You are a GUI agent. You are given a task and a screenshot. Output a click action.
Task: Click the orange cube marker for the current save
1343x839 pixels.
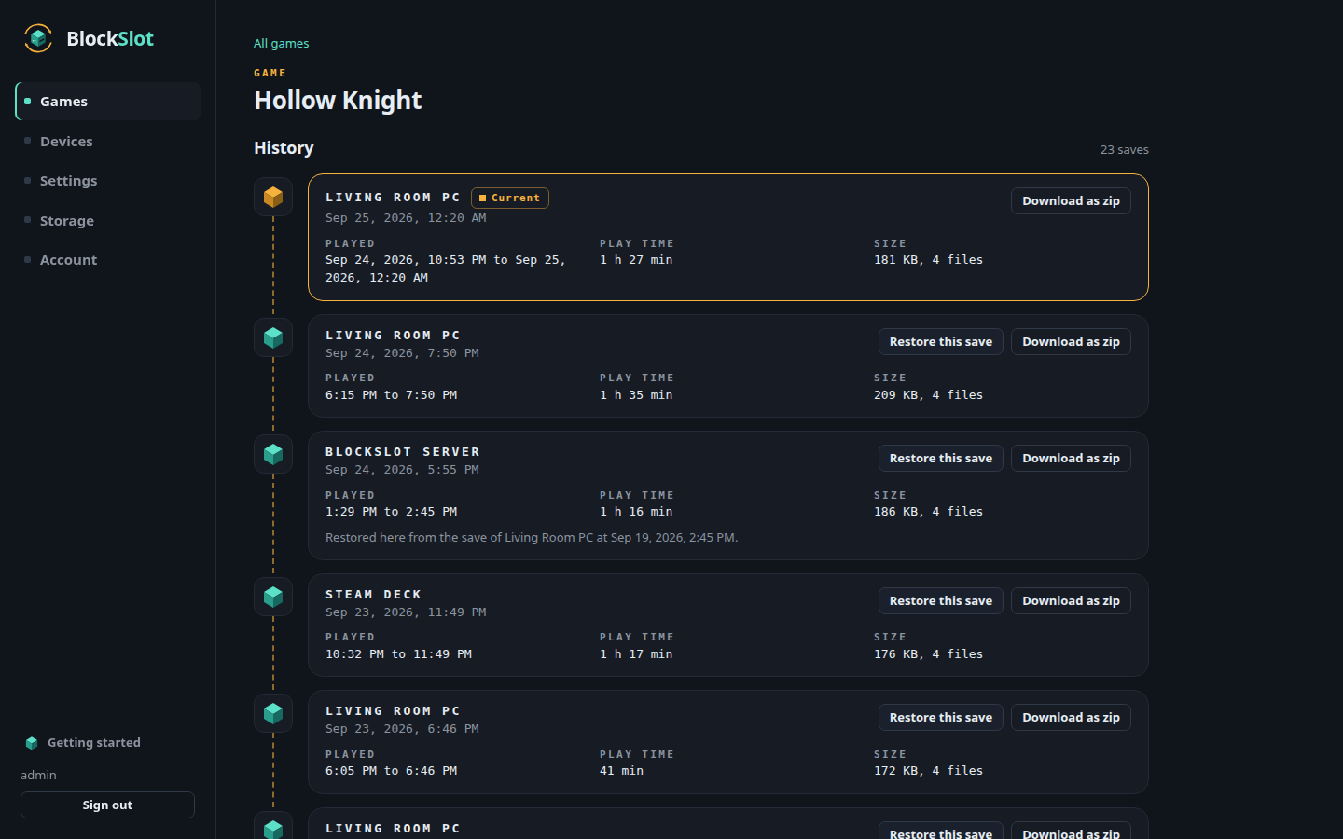click(x=273, y=197)
